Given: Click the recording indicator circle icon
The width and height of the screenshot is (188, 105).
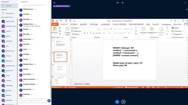Looking at the screenshot, I should [122, 3].
